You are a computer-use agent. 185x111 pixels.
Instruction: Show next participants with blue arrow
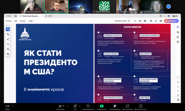pyautogui.click(x=169, y=6)
